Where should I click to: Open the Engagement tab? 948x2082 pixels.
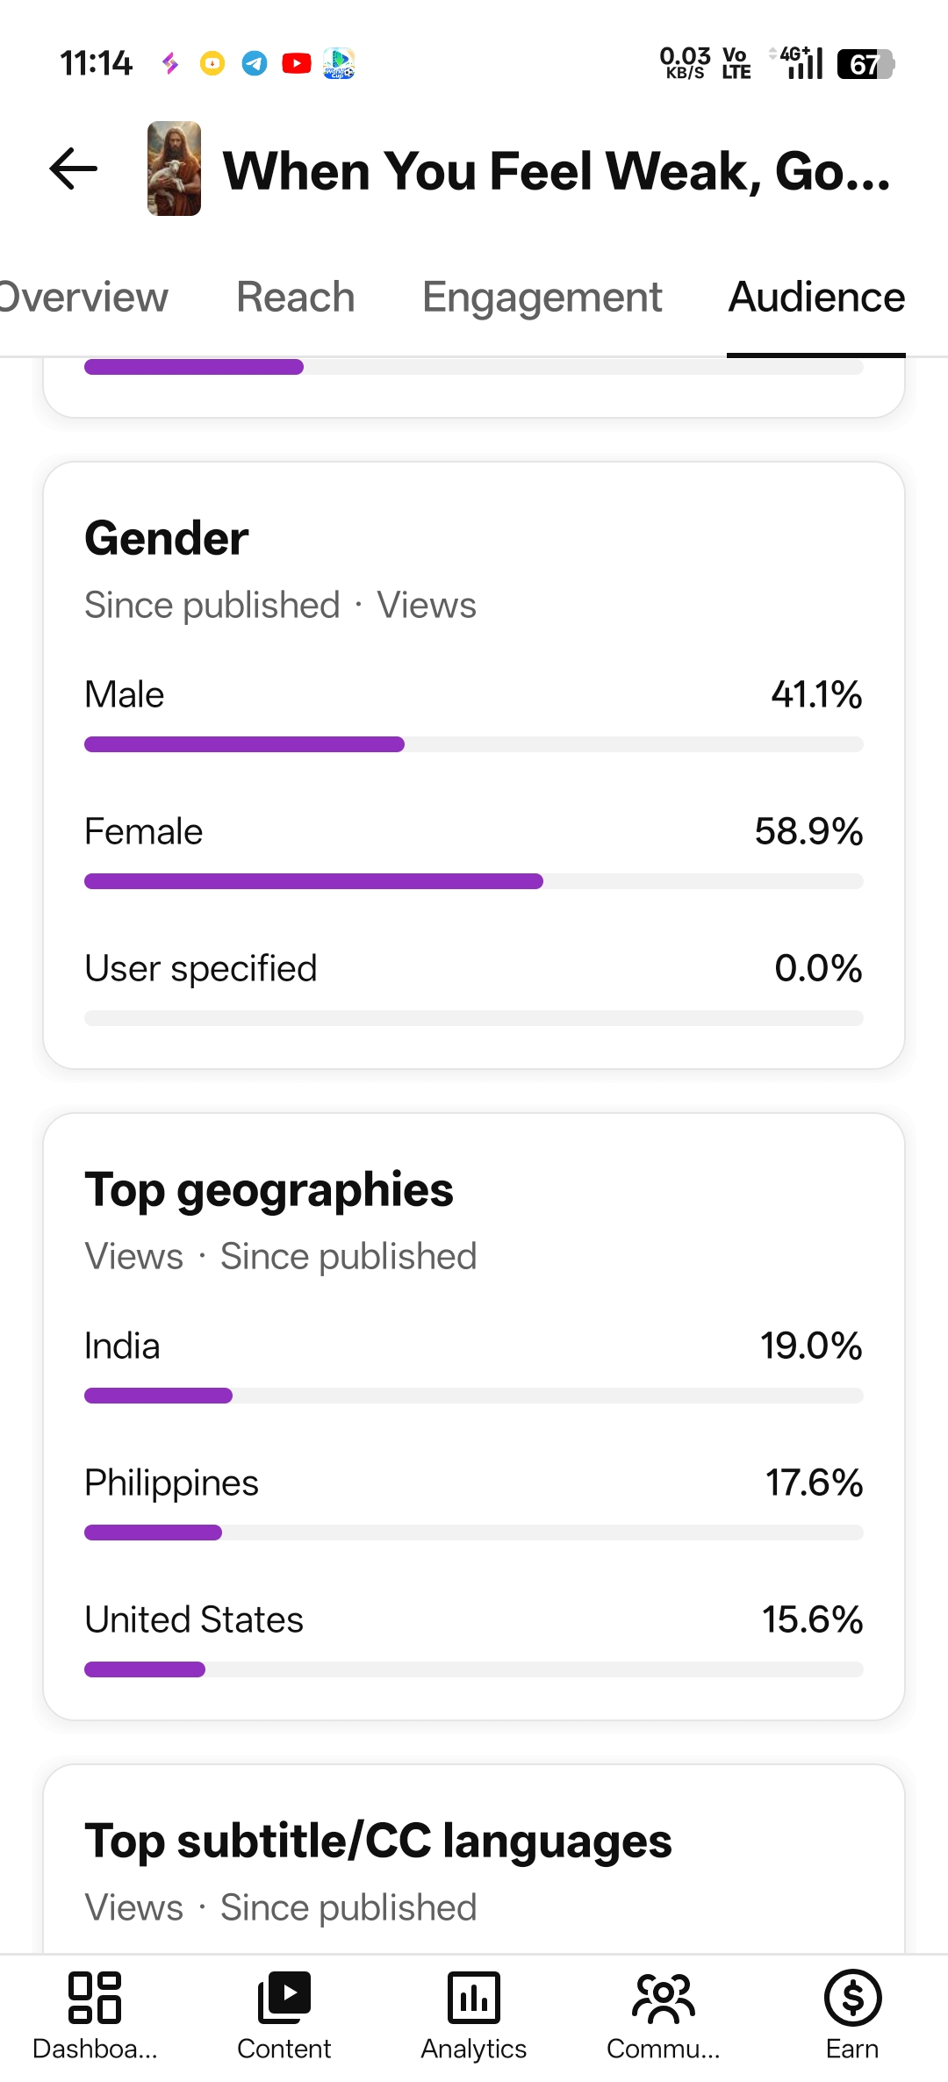pyautogui.click(x=542, y=298)
